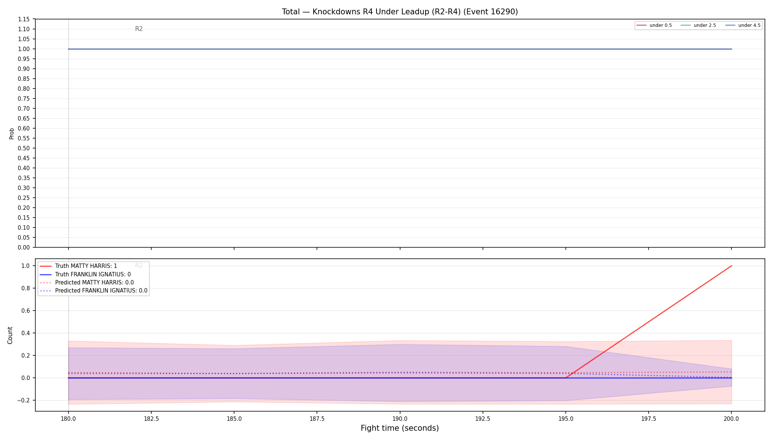The width and height of the screenshot is (773, 441).
Task: Click the 0.8 tick on Count axis
Action: (x=26, y=288)
